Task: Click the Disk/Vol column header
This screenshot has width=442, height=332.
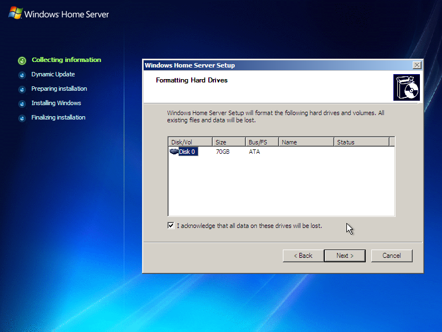Action: point(190,142)
